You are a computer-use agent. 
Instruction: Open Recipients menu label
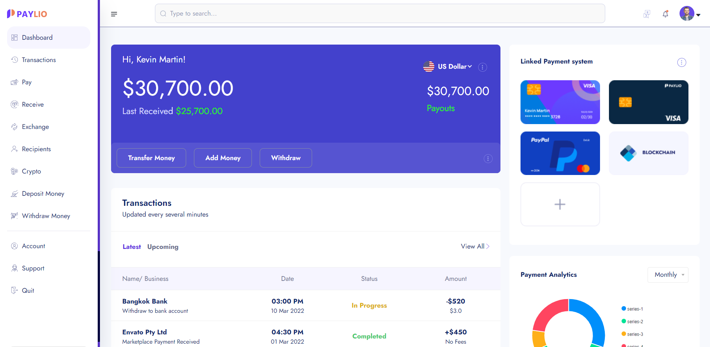click(x=36, y=149)
